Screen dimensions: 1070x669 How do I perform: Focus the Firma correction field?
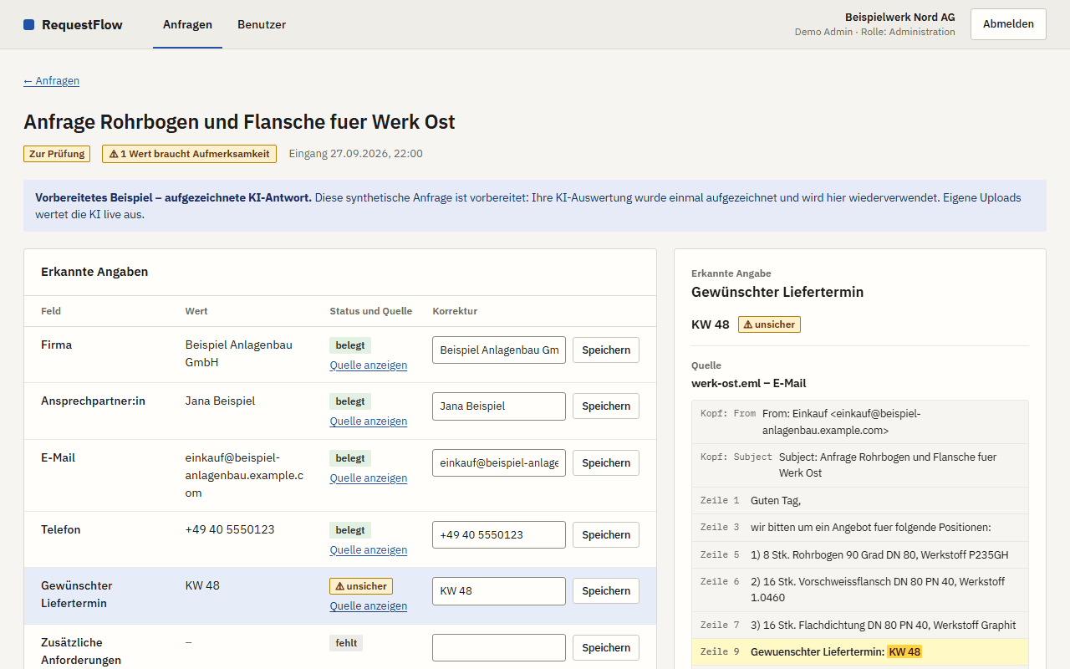[499, 350]
